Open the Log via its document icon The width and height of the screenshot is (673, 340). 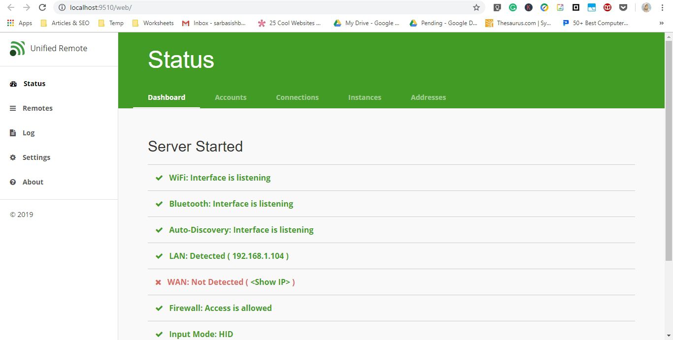13,133
